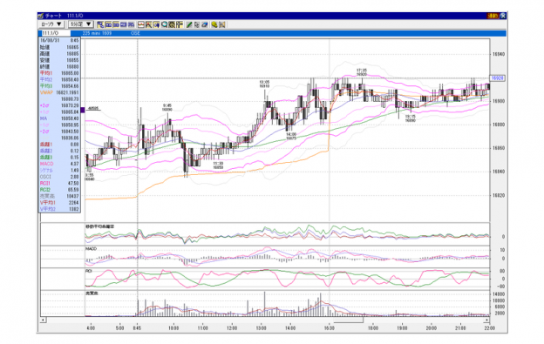The width and height of the screenshot is (544, 344).
Task: Click the symbol code field 111.1/O
Action: coord(56,33)
